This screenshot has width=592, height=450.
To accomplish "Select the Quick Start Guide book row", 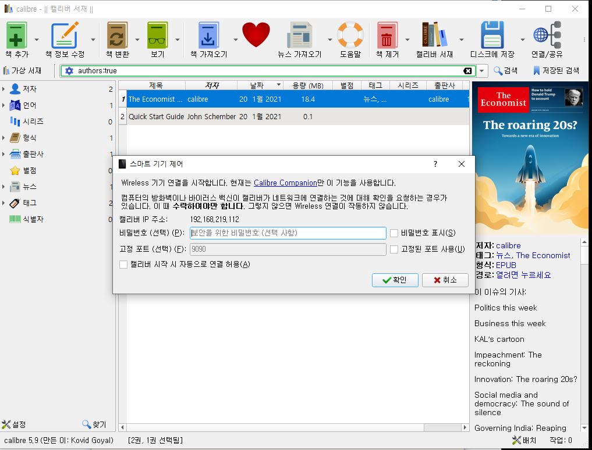I will point(294,116).
